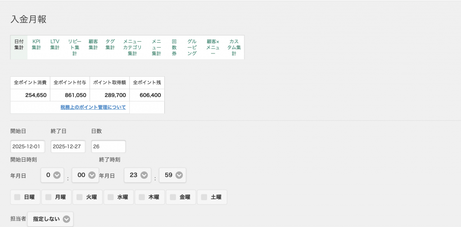Click the 開始日 date field

[x=28, y=147]
